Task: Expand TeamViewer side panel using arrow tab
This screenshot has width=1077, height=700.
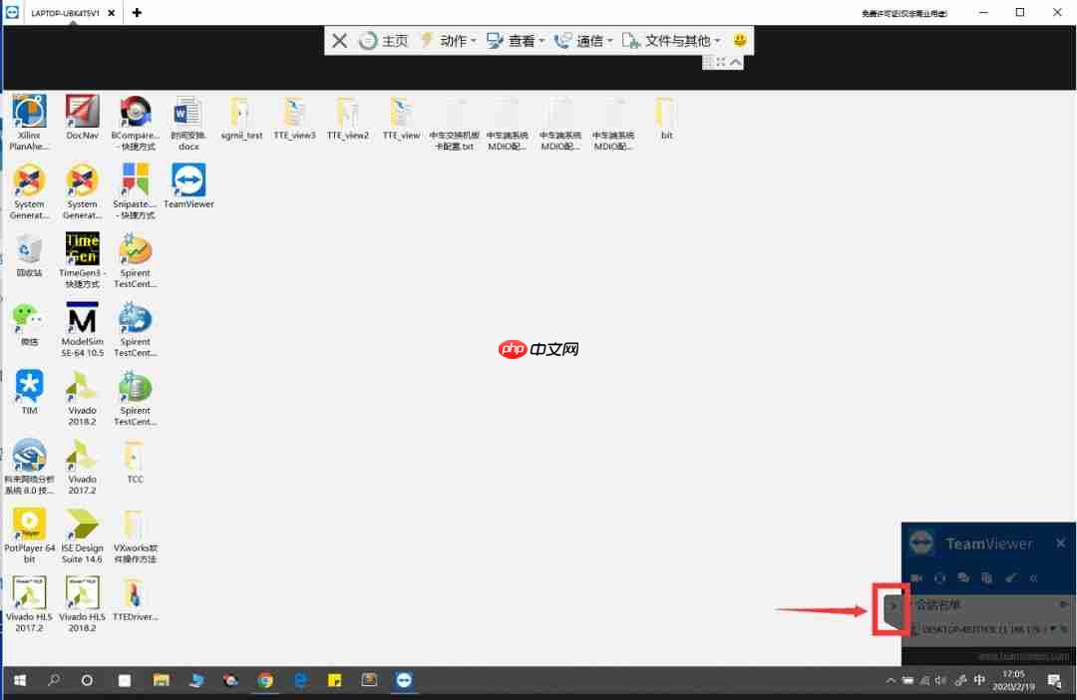Action: (893, 605)
